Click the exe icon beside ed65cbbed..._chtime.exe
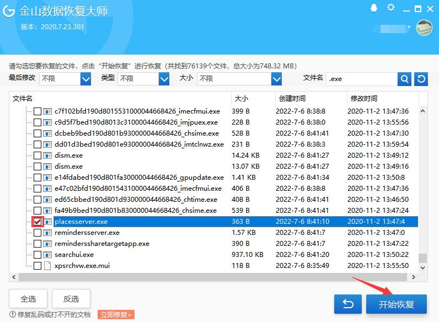439x322 pixels. pyautogui.click(x=47, y=200)
